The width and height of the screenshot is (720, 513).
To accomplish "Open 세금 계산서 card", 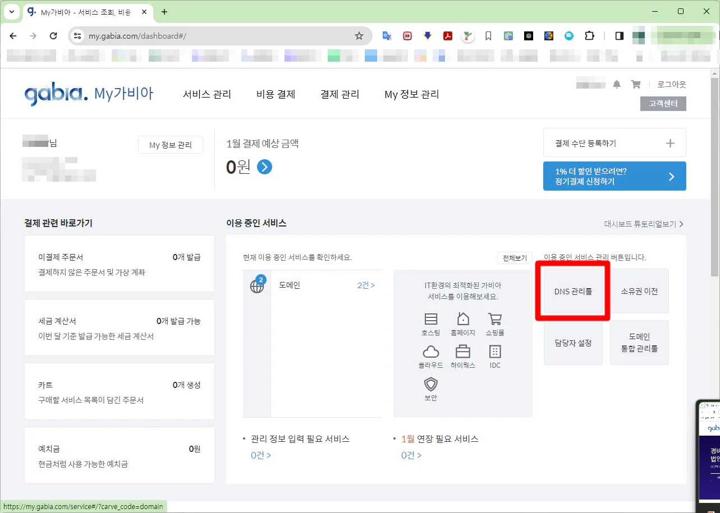I will (120, 327).
